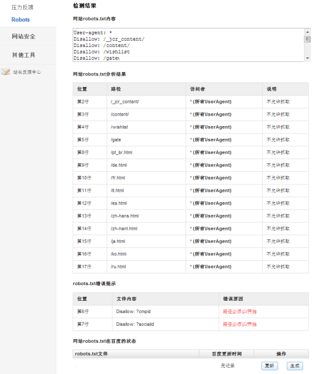Click the 检测结果 heading

click(85, 6)
